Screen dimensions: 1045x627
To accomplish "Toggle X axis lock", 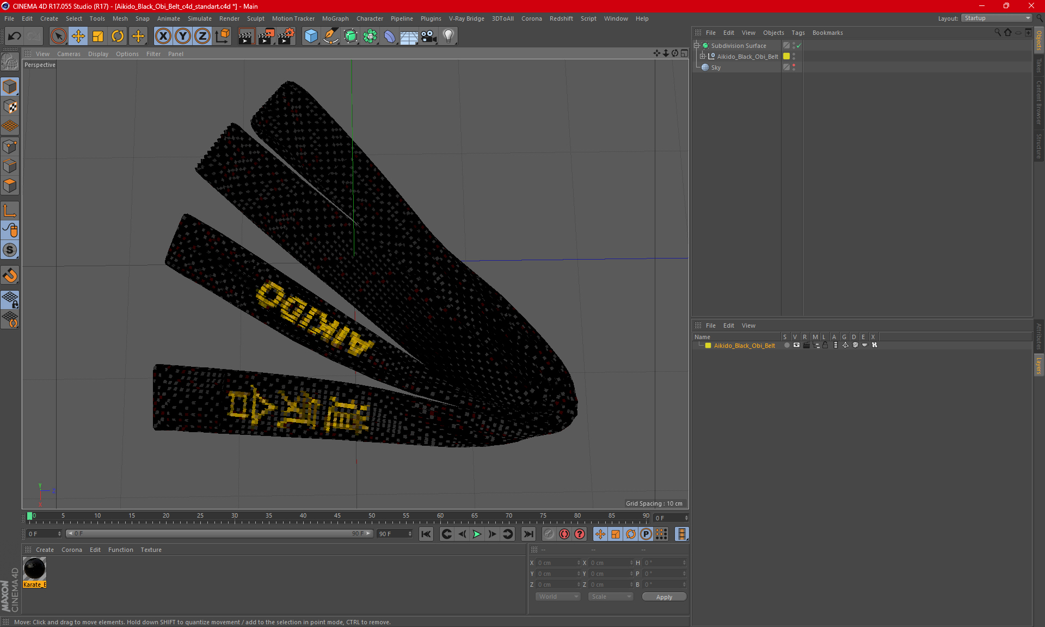I will coord(163,36).
